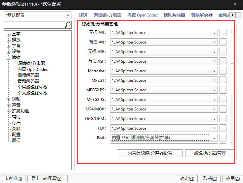243x183 pixels.
Task: Expand the 基本 tree node
Action: pos(8,34)
